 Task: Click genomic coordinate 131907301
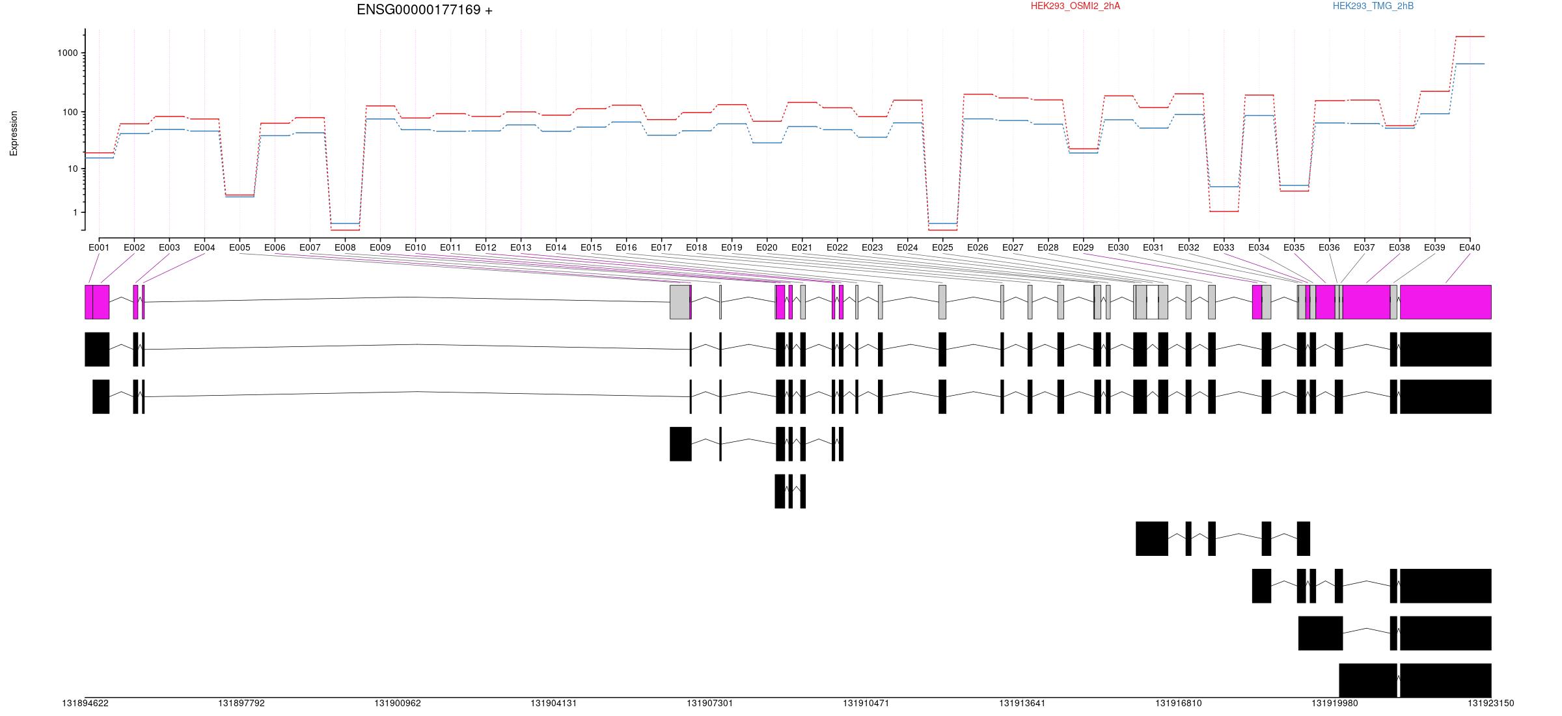tap(710, 704)
